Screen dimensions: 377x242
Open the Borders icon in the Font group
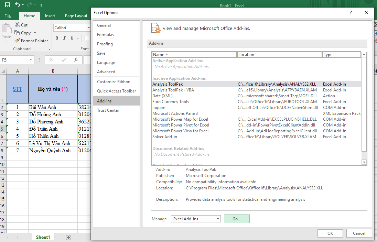pos(87,38)
